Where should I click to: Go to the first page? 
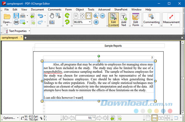pos(65,118)
